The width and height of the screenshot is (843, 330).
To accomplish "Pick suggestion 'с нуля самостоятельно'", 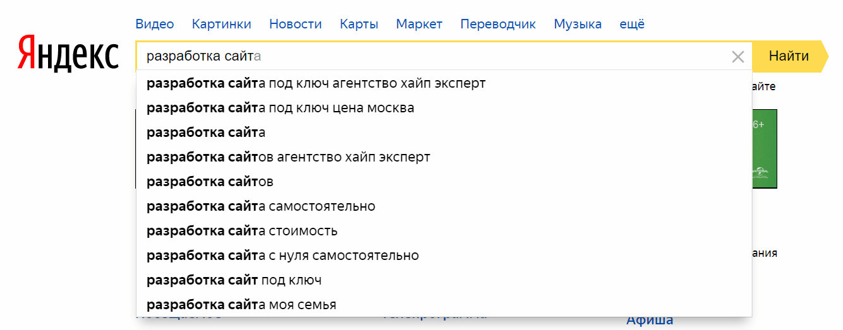I will pos(282,256).
